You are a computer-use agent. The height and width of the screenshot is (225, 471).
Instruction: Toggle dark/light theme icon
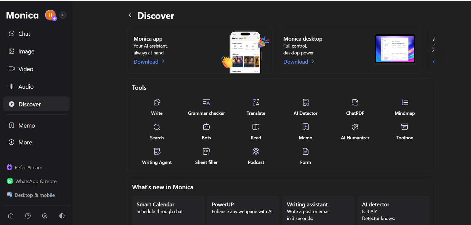(x=62, y=216)
